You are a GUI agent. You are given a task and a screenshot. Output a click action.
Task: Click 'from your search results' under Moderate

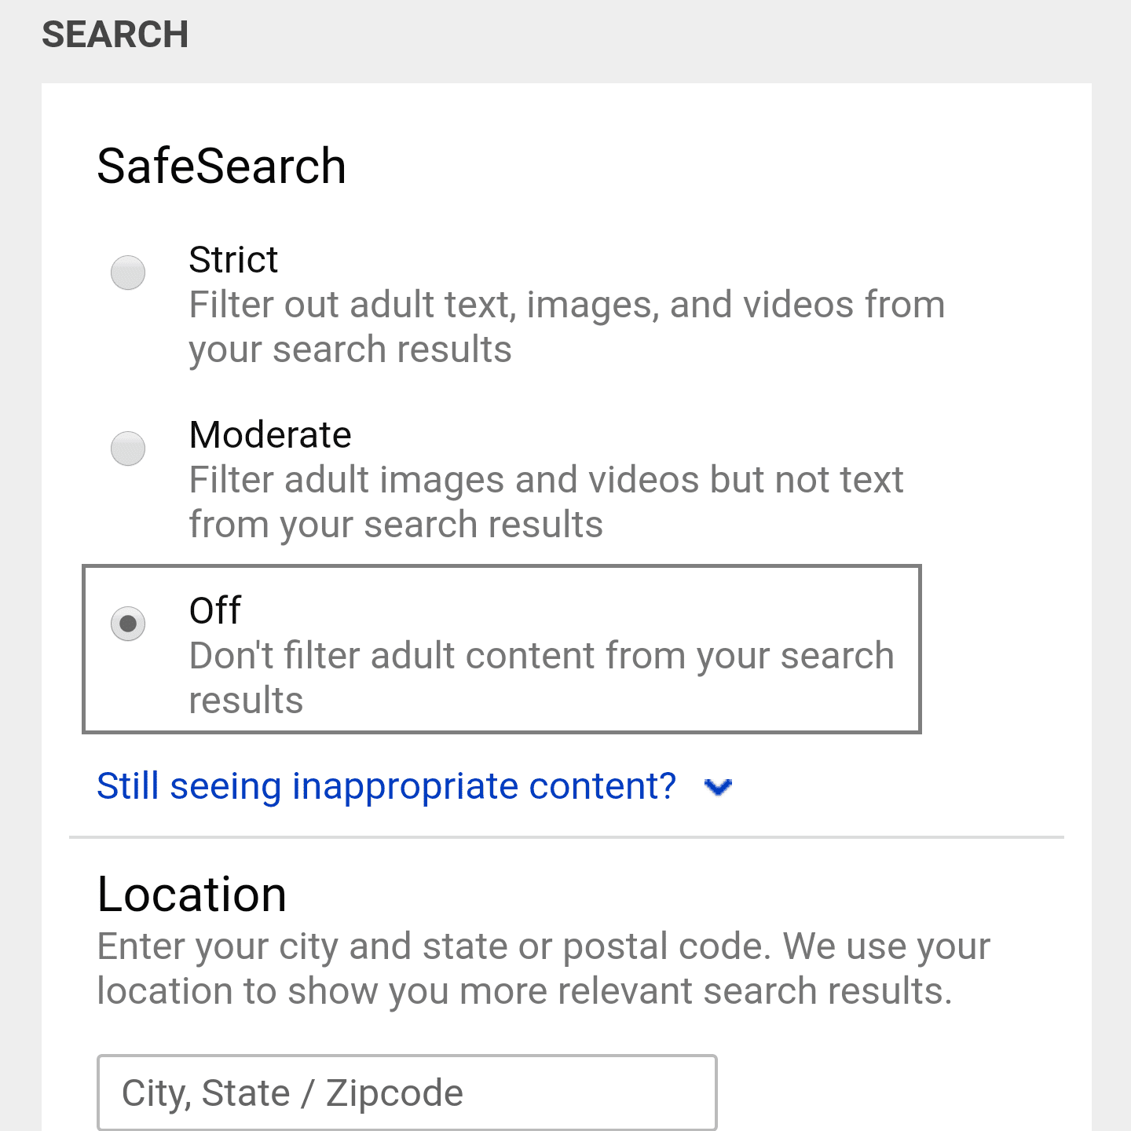click(x=396, y=525)
